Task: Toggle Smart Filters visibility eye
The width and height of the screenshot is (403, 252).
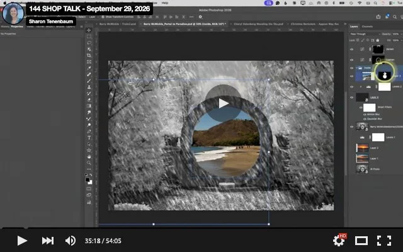Action: pos(361,108)
